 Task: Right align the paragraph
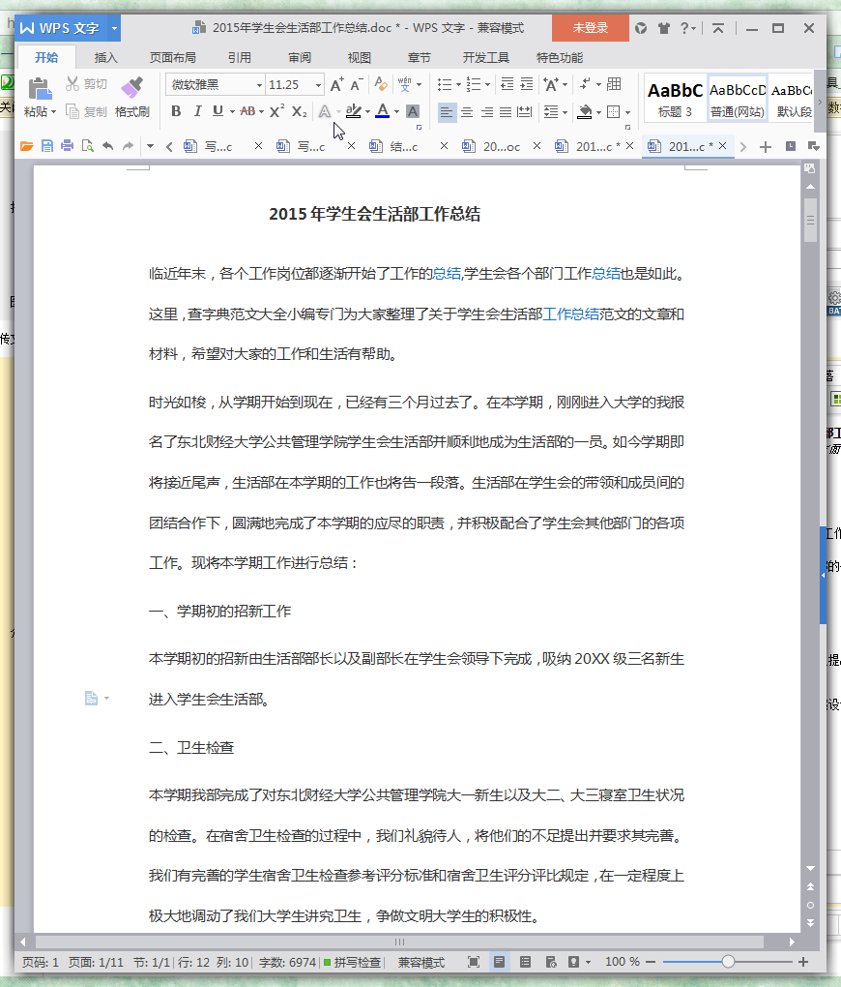pyautogui.click(x=487, y=112)
